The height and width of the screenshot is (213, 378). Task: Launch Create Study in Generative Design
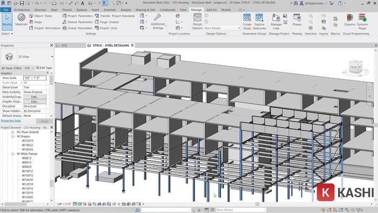coord(247,22)
